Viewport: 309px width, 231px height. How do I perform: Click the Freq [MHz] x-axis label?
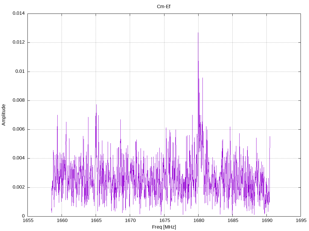tap(164, 227)
